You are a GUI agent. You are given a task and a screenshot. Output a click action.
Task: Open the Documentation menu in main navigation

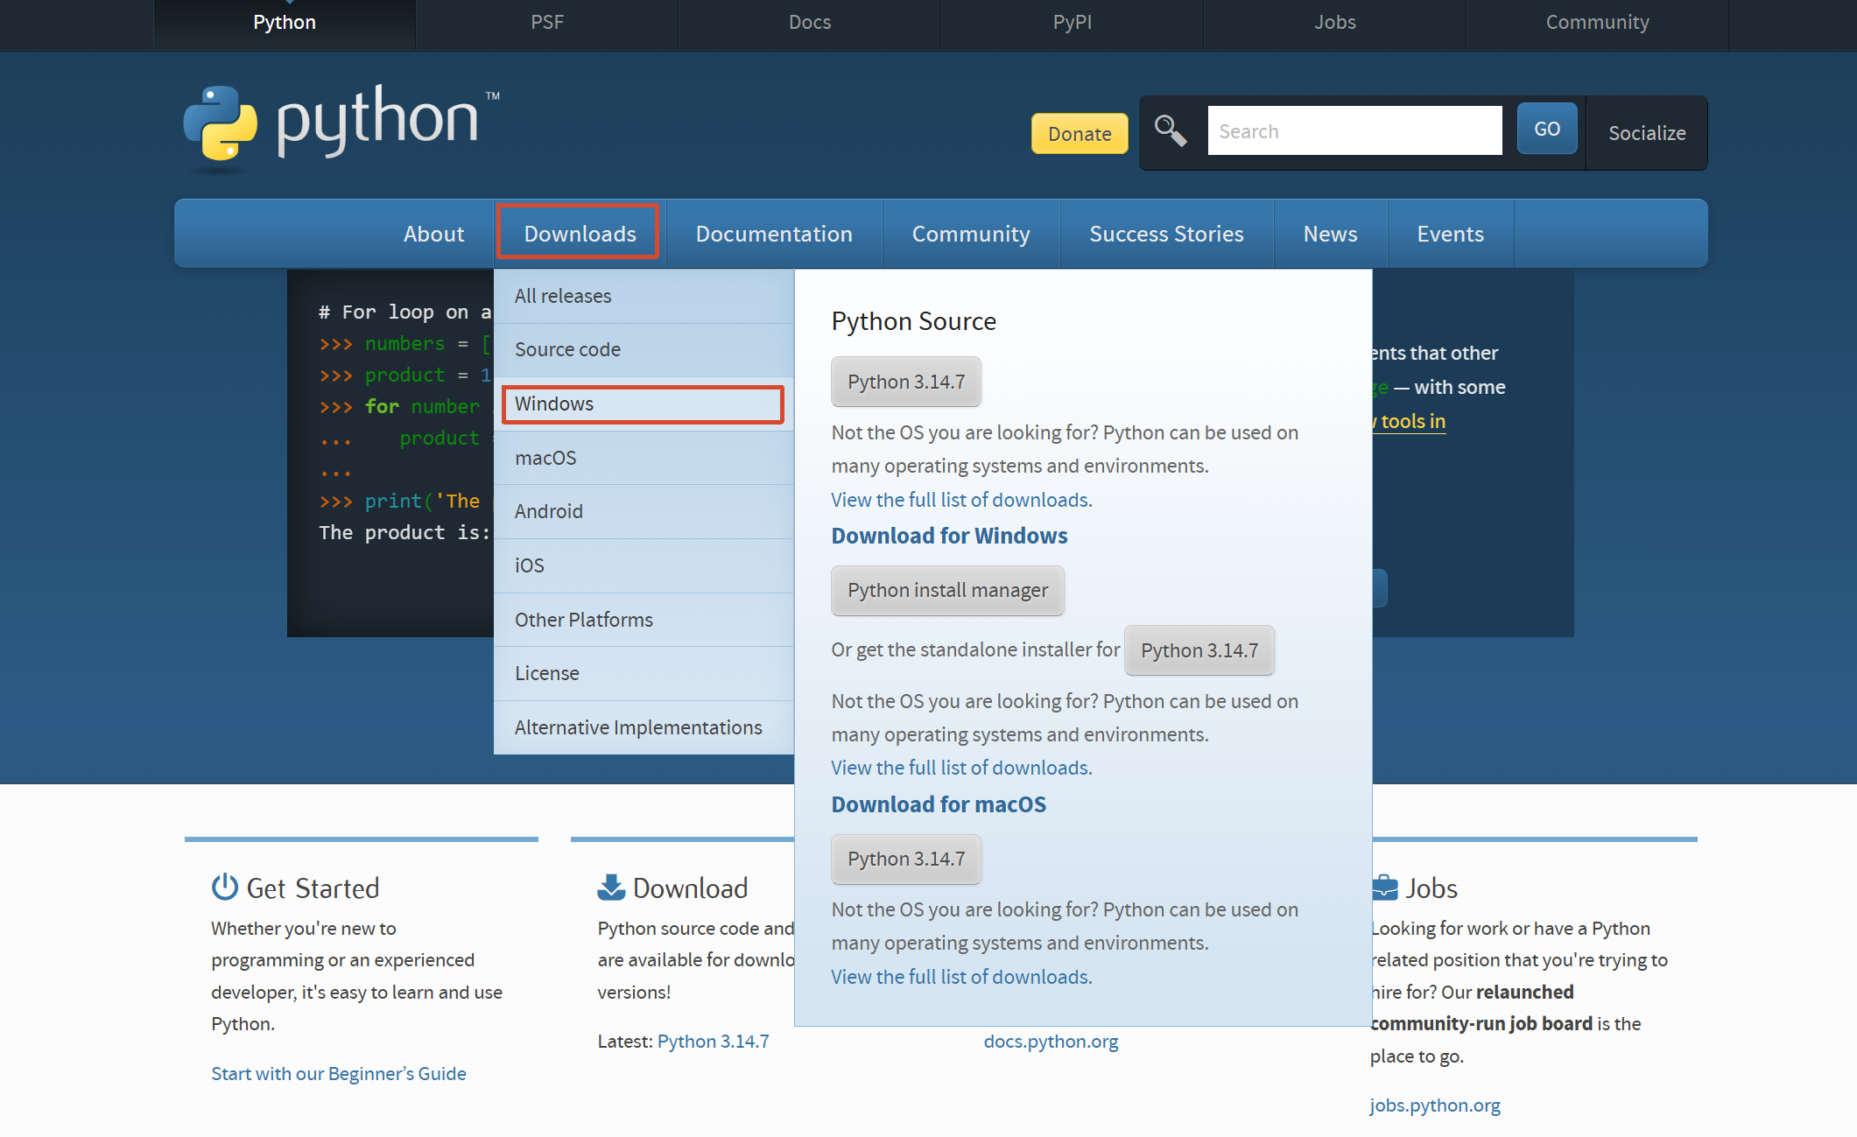pyautogui.click(x=774, y=234)
